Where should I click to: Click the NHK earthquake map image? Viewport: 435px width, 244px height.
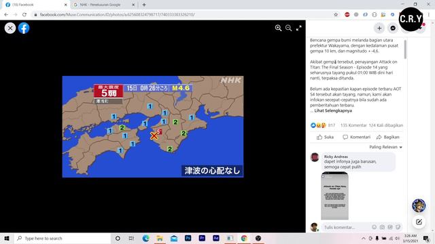(x=153, y=127)
